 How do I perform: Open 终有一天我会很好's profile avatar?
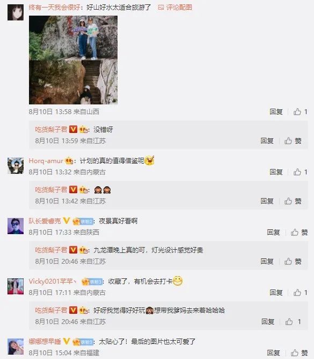point(16,12)
